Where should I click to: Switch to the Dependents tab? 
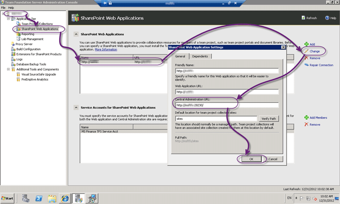200,57
